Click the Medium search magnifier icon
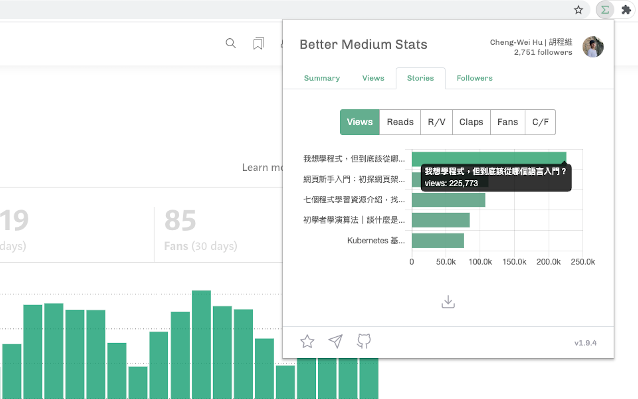 tap(231, 43)
